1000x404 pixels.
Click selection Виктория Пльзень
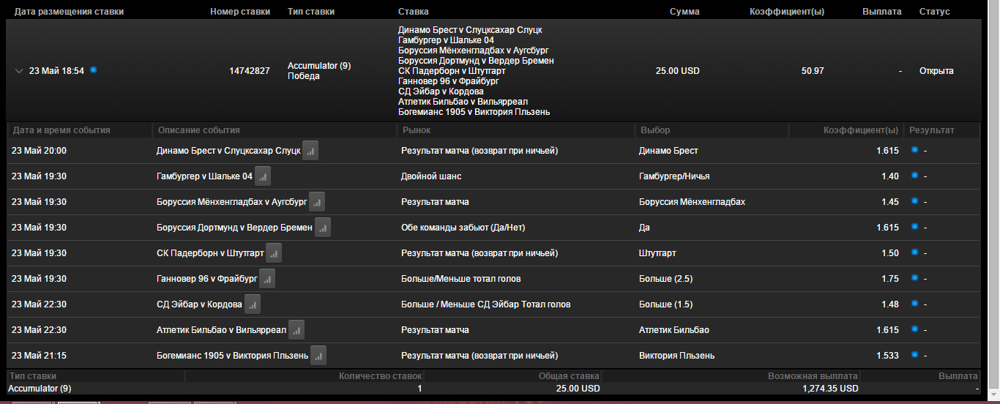(677, 356)
